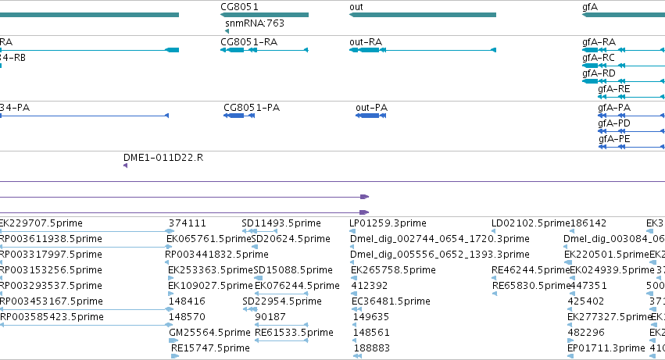The width and height of the screenshot is (665, 360).
Task: Click the GM25564.5prime label
Action: (x=209, y=333)
